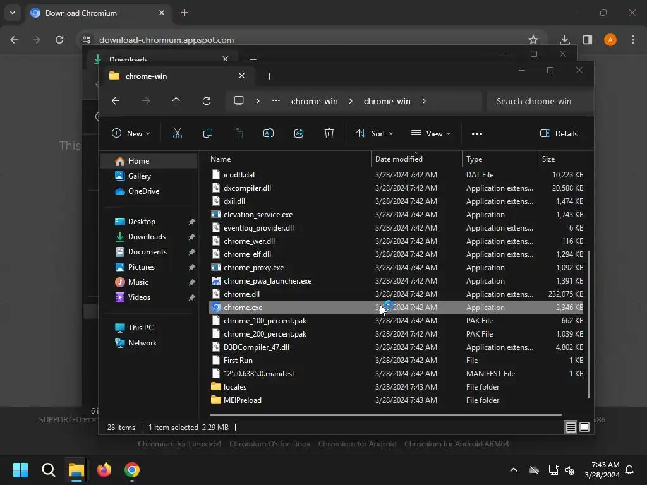Open Chrome three-dot menu

pos(633,40)
